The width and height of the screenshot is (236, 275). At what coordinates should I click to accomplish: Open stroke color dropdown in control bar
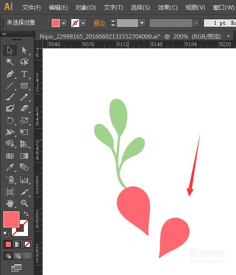[x=83, y=23]
